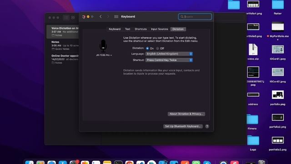Image resolution: width=291 pixels, height=164 pixels.
Task: Go back using the left chevron in Keyboard window
Action: 100,16
